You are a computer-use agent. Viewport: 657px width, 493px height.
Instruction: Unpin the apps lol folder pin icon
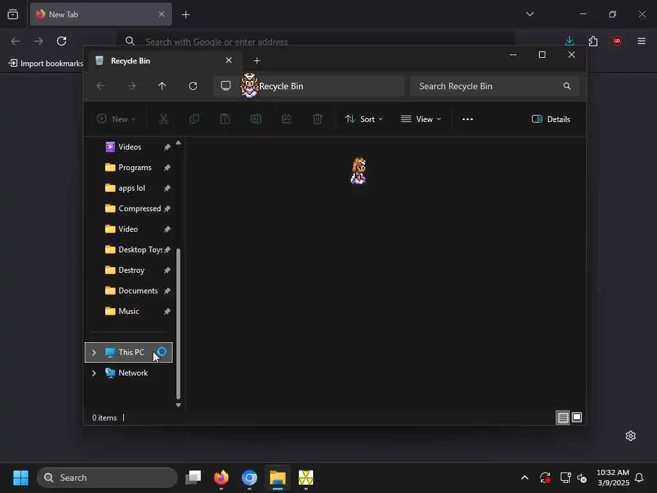click(167, 188)
